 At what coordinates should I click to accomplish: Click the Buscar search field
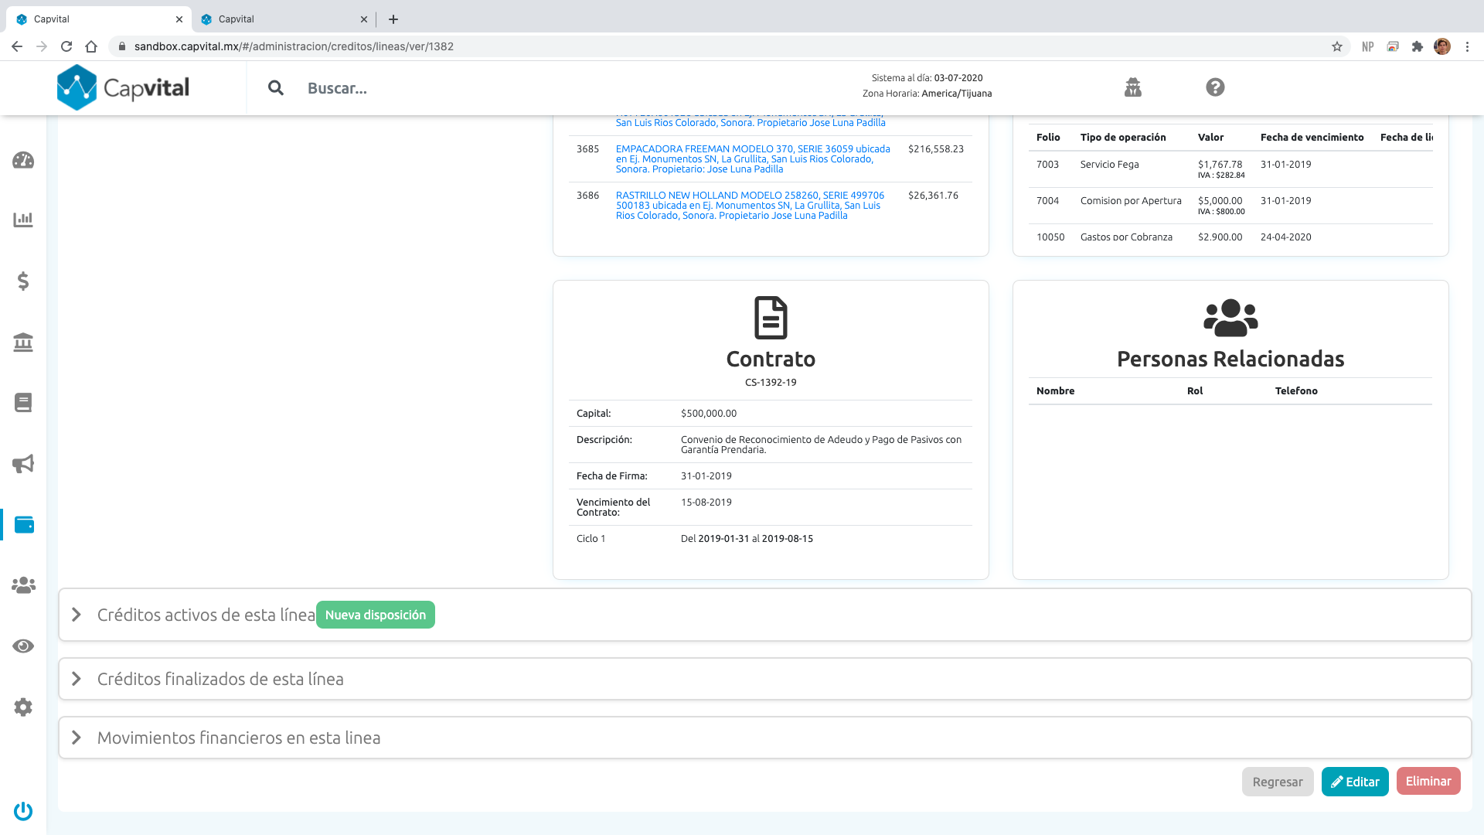click(464, 88)
